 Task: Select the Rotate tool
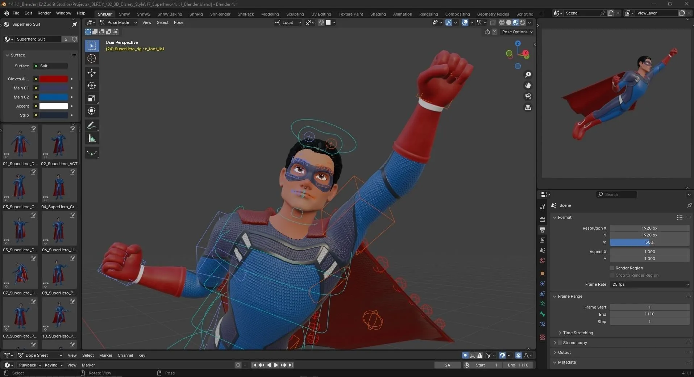tap(91, 85)
